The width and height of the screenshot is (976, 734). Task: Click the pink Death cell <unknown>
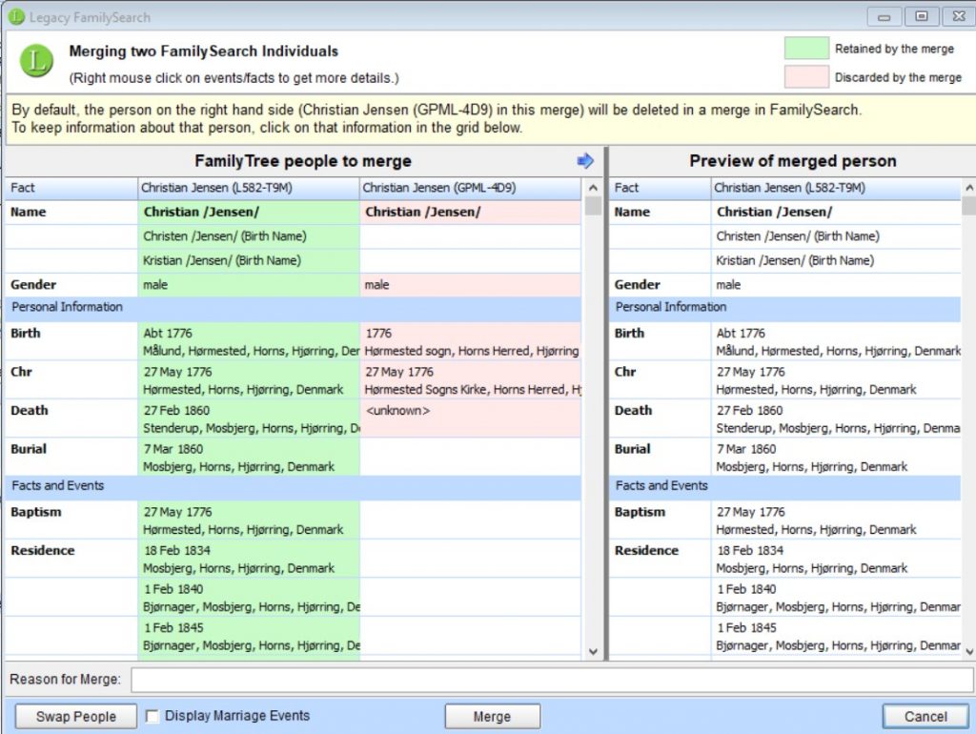pos(471,419)
